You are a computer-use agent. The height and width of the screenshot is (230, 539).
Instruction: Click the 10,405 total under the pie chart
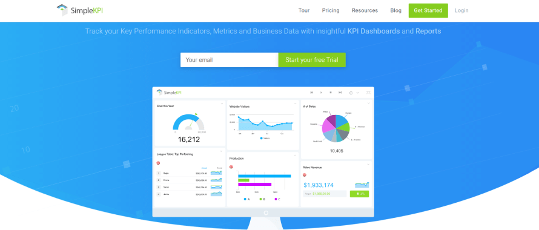[x=337, y=151]
